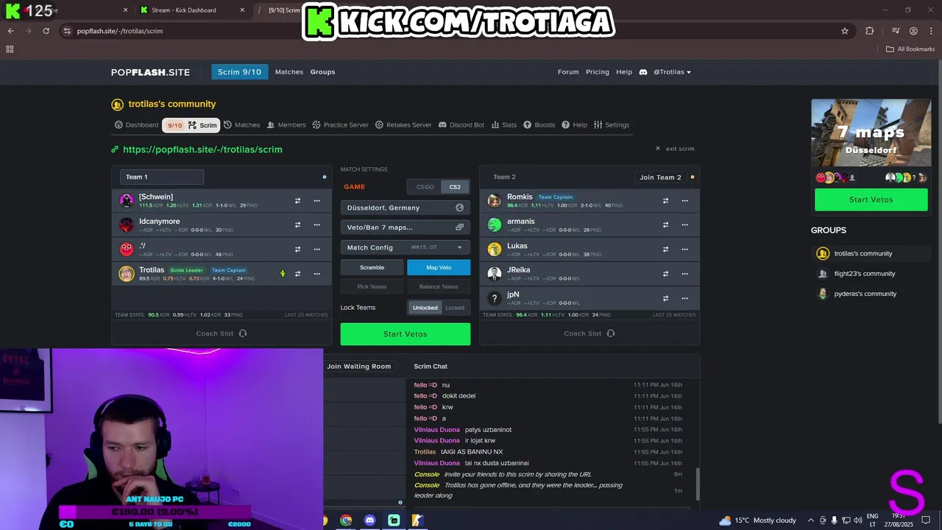This screenshot has width=942, height=530.
Task: Set Lock Teams to Locked
Action: 455,308
